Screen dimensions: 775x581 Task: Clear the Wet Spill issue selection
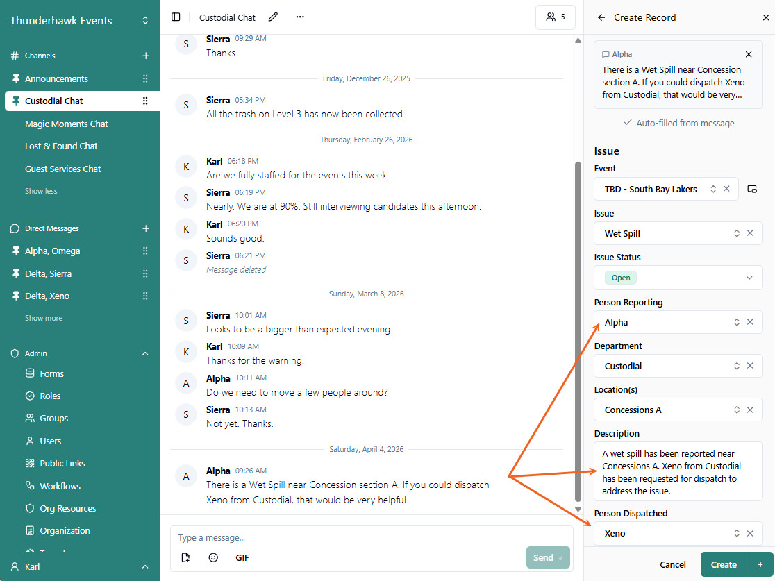coord(750,233)
